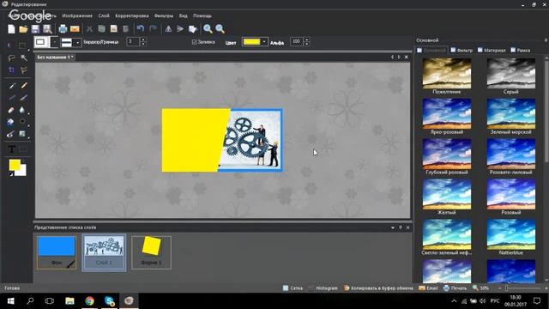Open the Изображение menu
549x309 pixels.
point(77,15)
